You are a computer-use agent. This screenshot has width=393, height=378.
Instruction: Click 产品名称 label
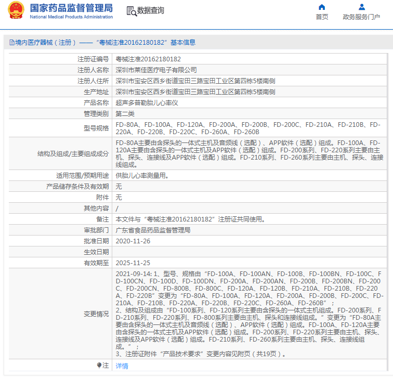(96, 103)
